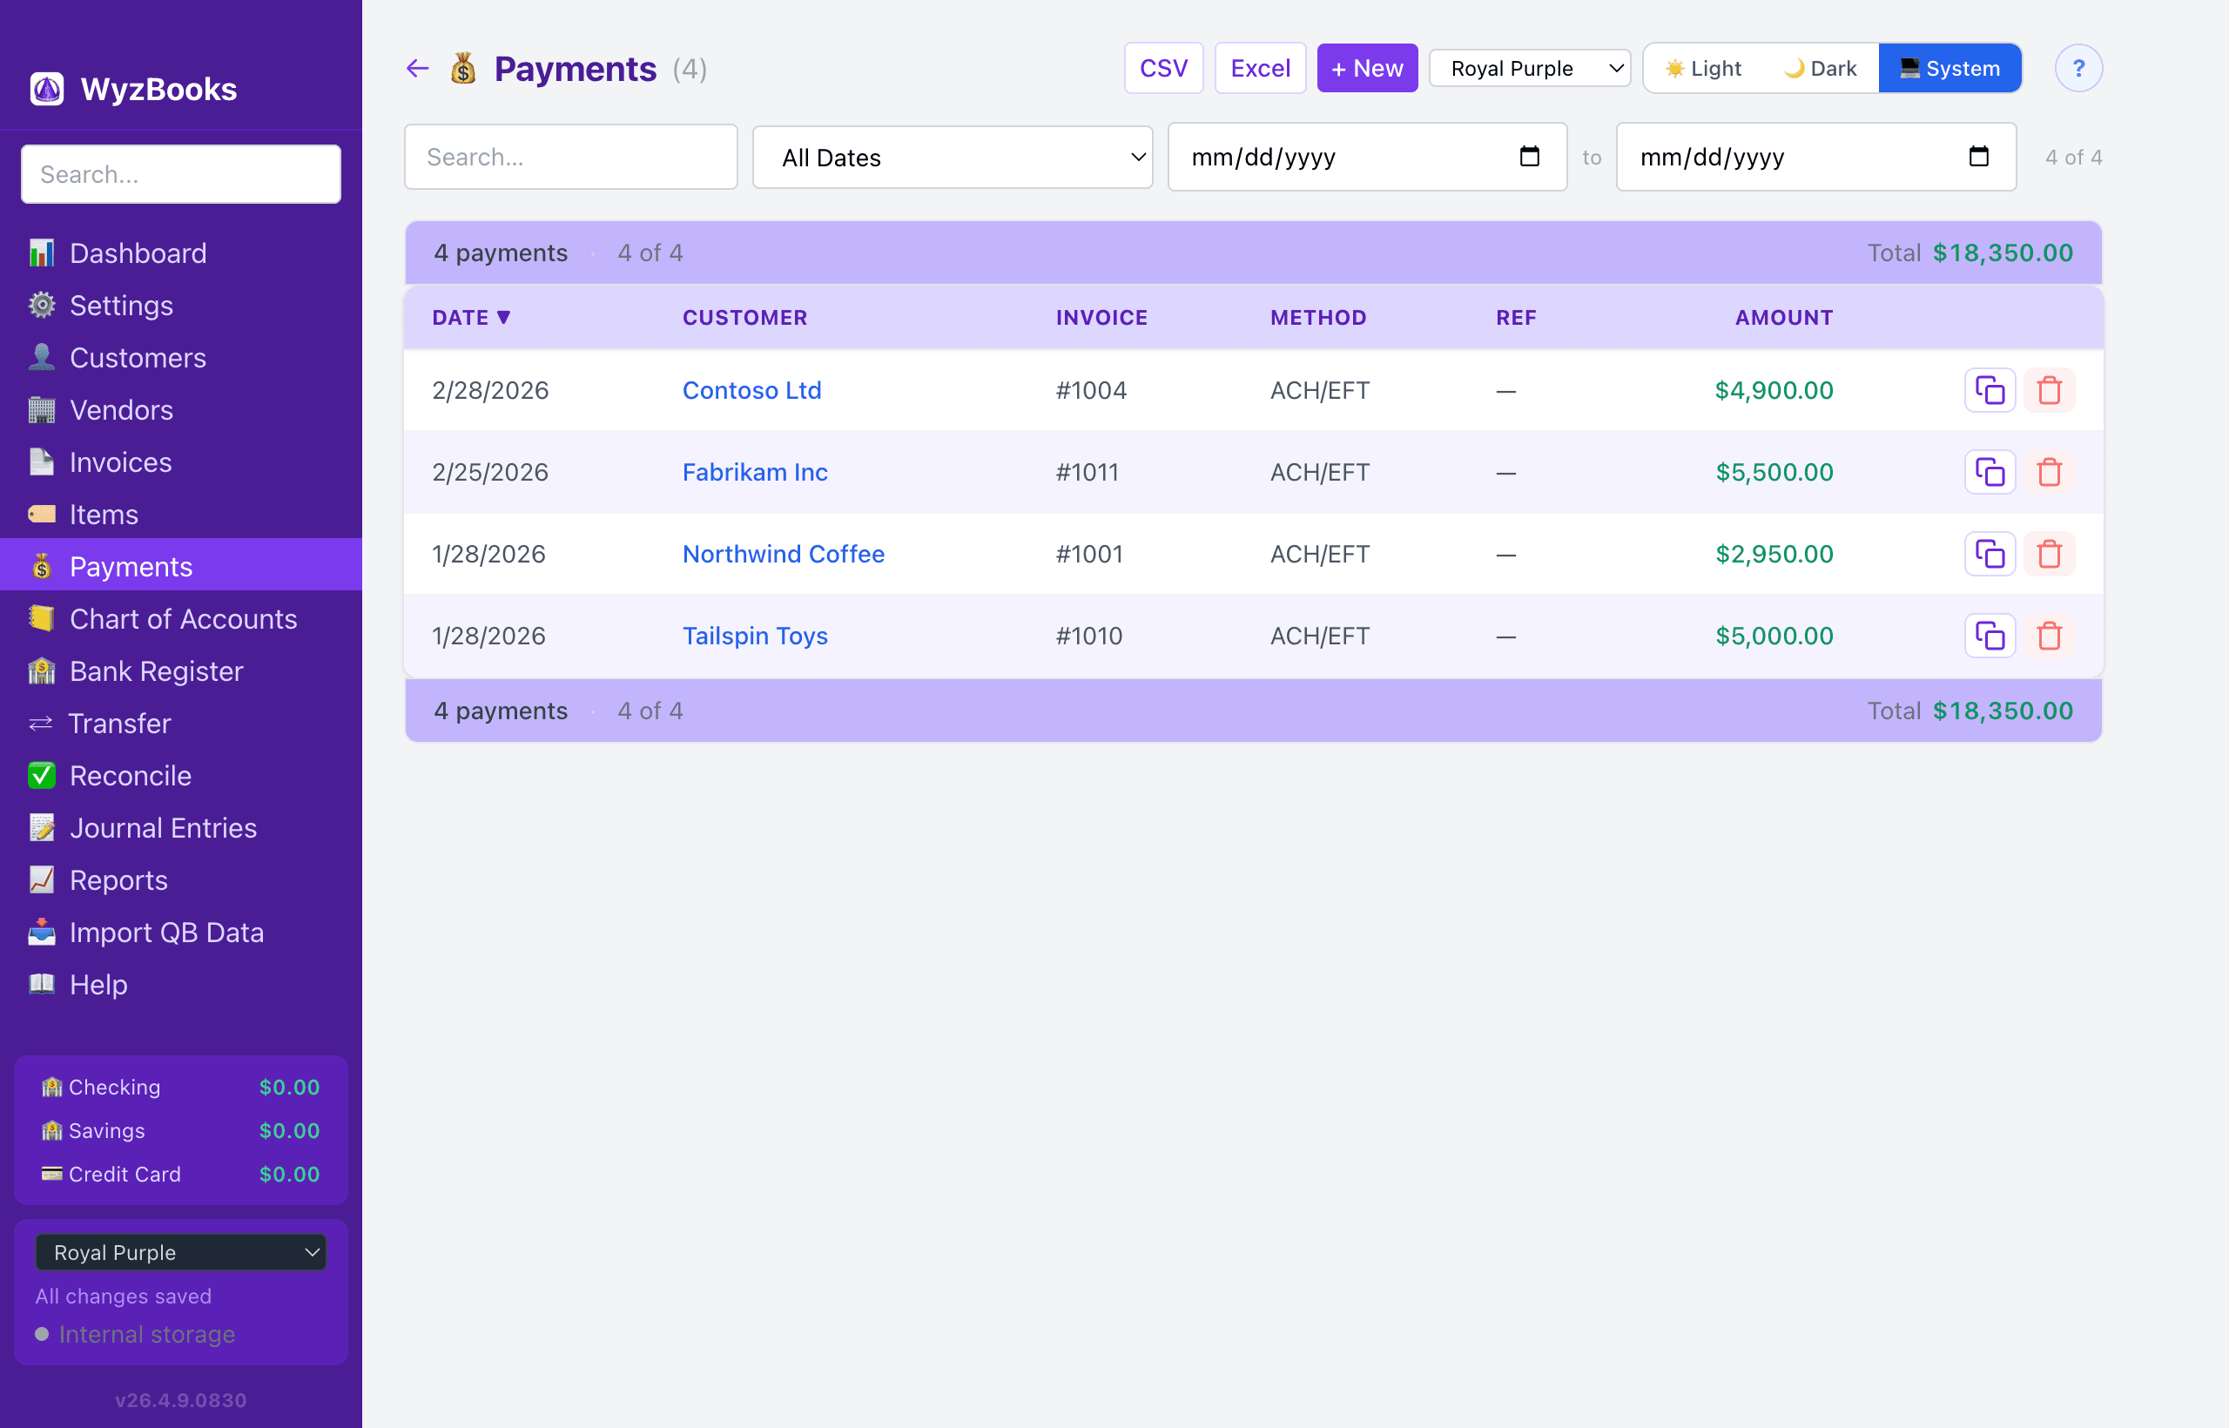The width and height of the screenshot is (2229, 1428).
Task: Duplicate the Contoso Ltd payment
Action: (1990, 389)
